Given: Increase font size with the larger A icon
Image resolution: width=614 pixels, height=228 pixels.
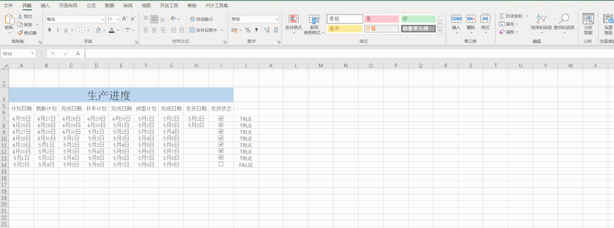Looking at the screenshot, I should pos(125,19).
